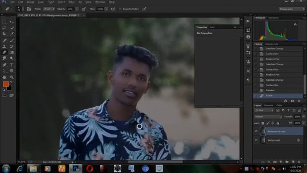Click the orange foreground color swatch
The image size is (307, 173).
(x=6, y=84)
